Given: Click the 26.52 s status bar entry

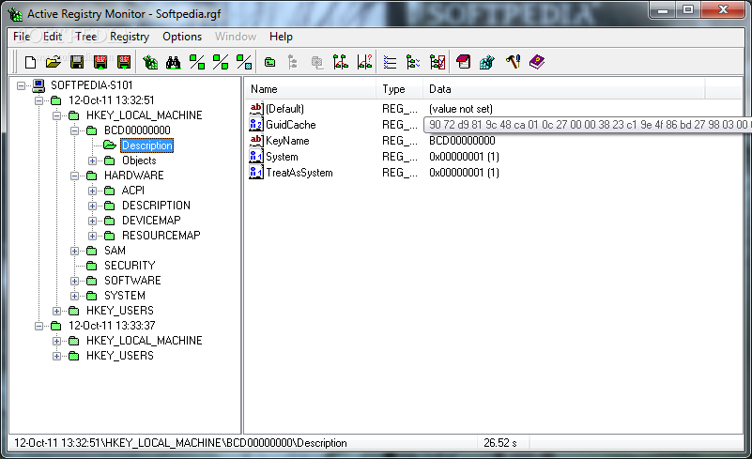Looking at the screenshot, I should [500, 443].
